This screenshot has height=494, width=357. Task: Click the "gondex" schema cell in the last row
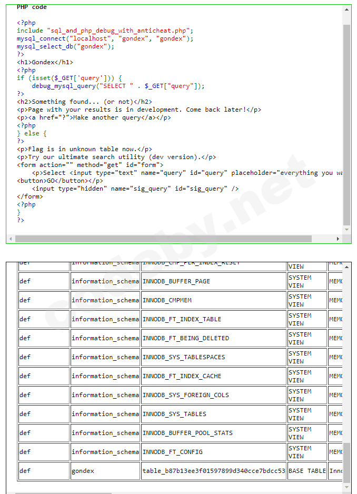(105, 471)
